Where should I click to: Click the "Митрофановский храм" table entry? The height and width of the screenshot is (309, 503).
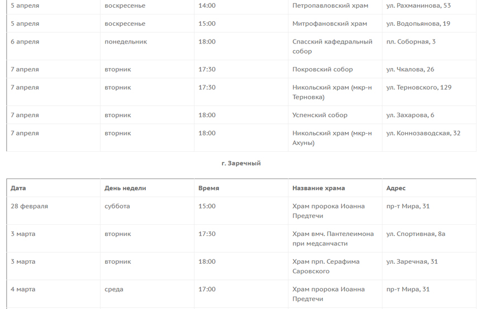(x=329, y=23)
